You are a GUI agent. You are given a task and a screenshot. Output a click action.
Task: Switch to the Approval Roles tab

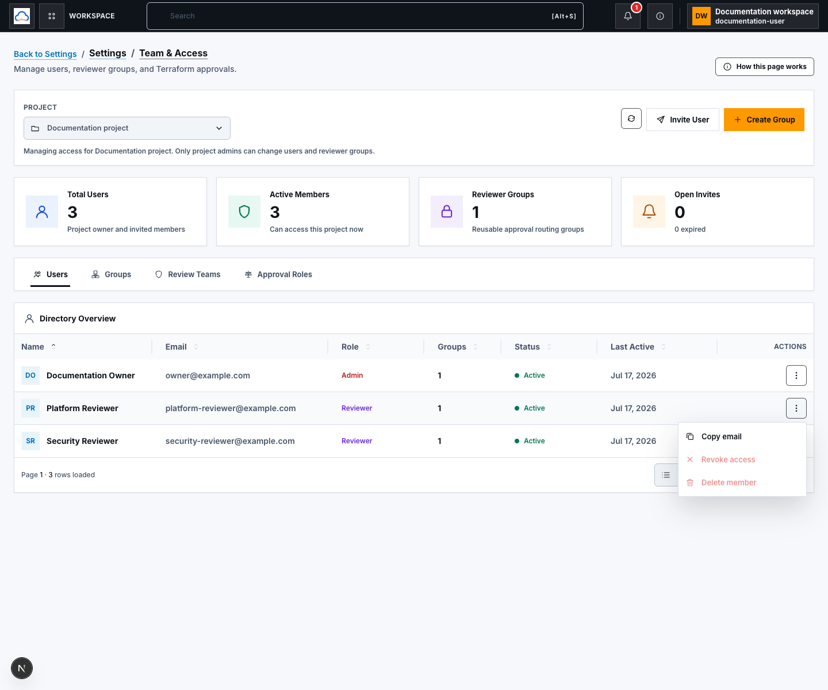(x=278, y=275)
